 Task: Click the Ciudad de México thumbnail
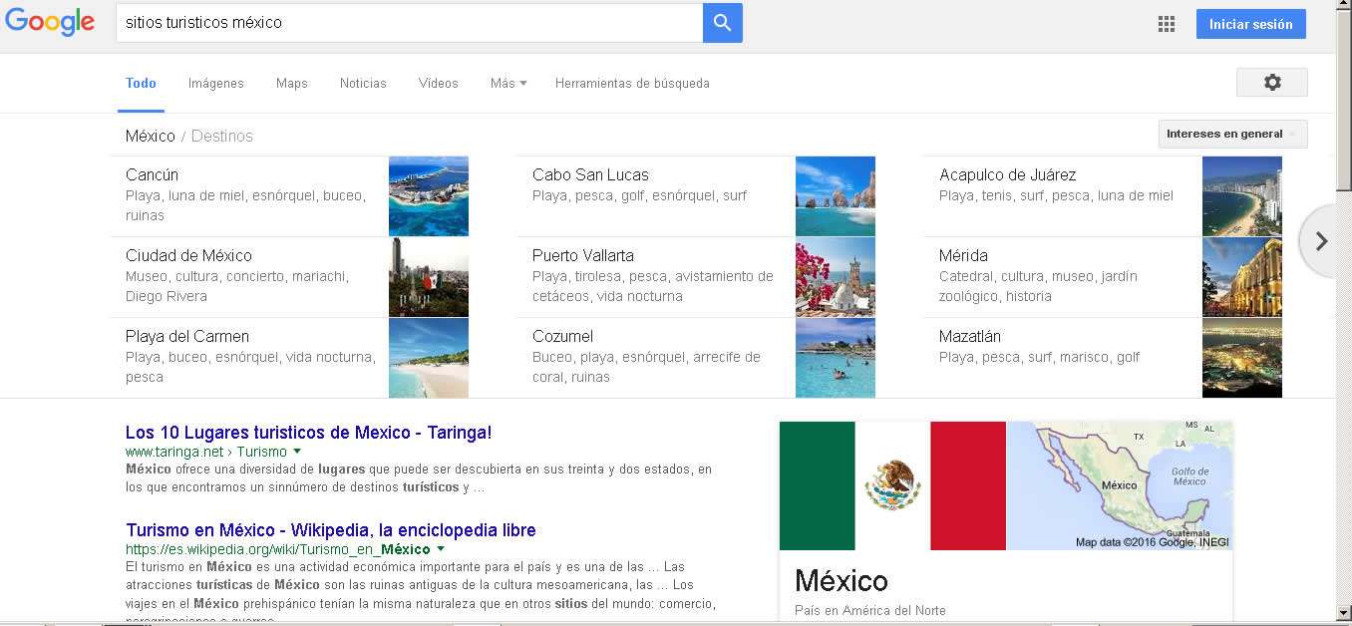coord(429,277)
